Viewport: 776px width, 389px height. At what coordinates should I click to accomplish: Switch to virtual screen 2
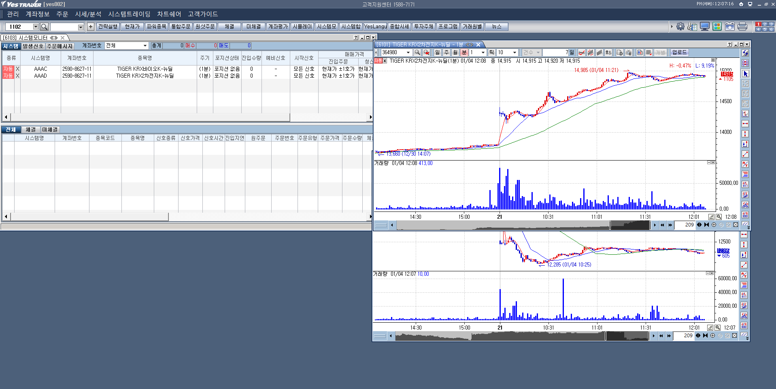tap(765, 24)
